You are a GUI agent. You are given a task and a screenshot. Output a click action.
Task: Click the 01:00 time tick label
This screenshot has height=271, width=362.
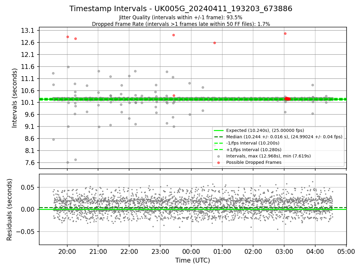222,251
